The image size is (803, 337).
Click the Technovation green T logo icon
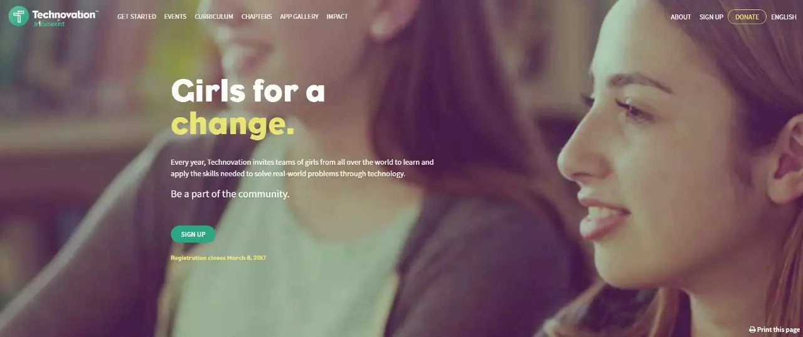point(18,16)
